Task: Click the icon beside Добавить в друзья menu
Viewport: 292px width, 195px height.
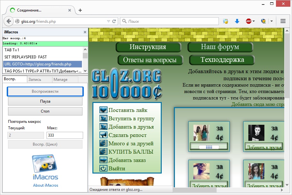Action: 103,127
